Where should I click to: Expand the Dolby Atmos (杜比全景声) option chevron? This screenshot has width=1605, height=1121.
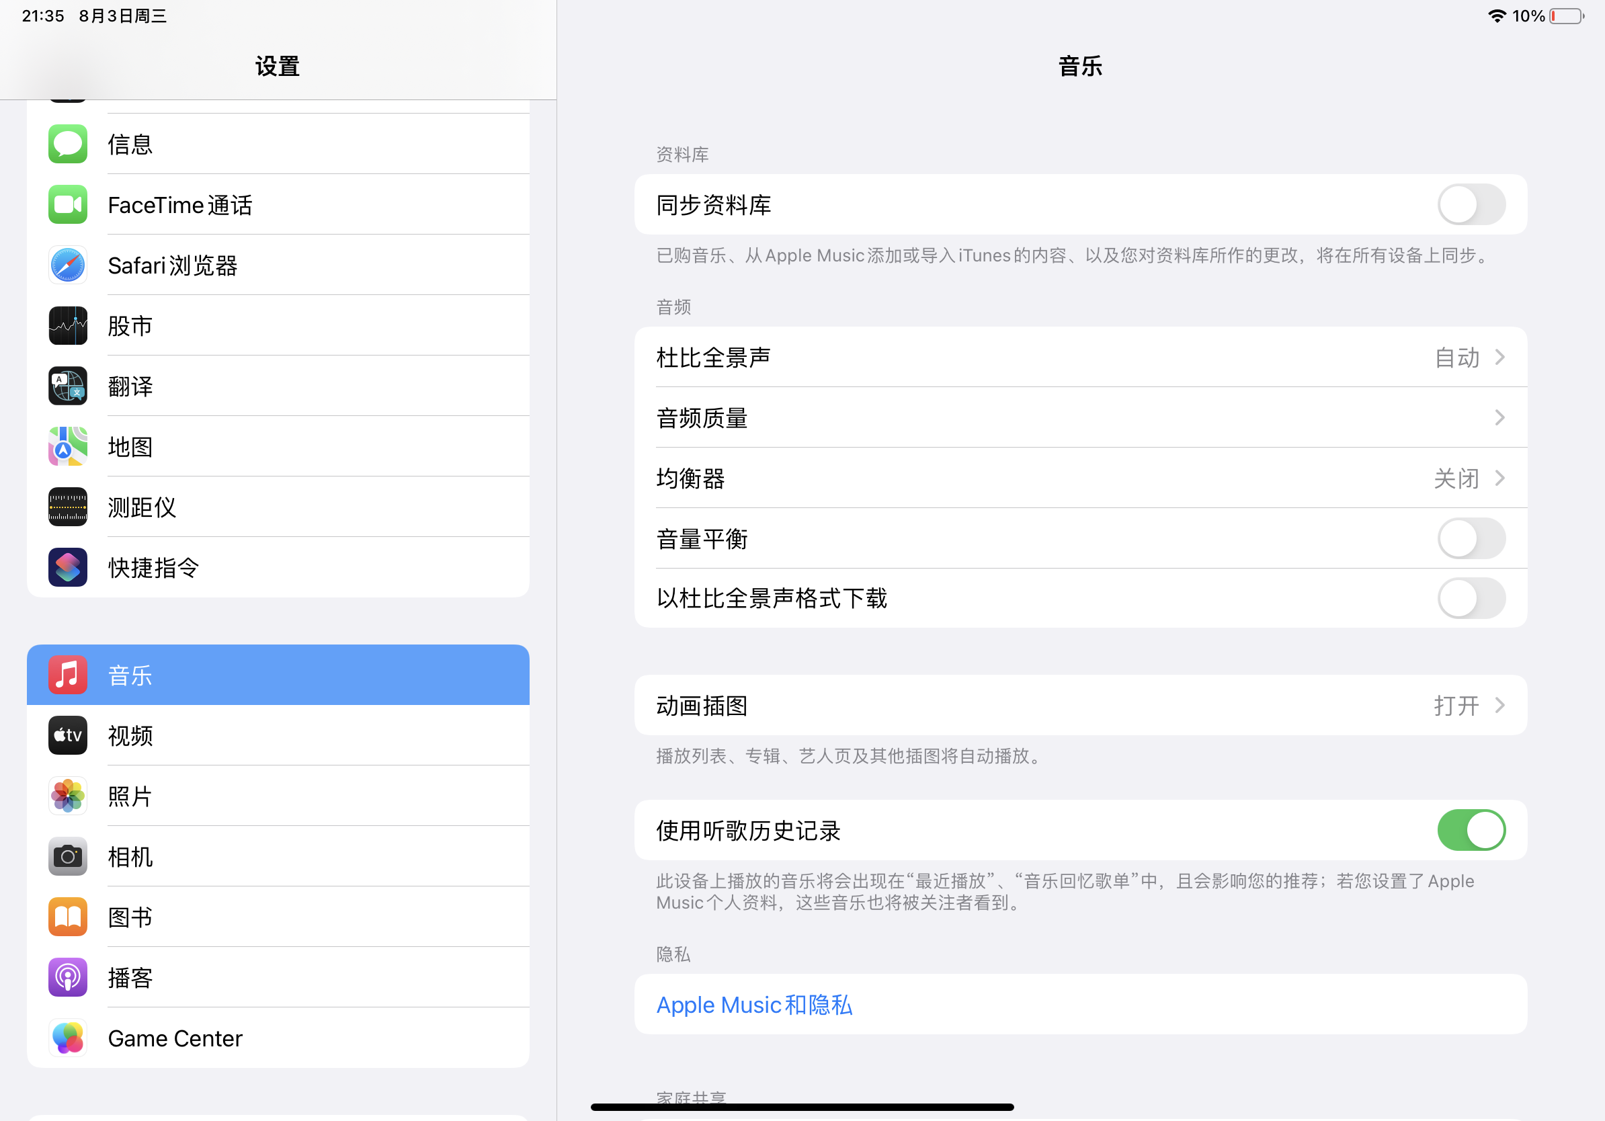click(x=1499, y=357)
